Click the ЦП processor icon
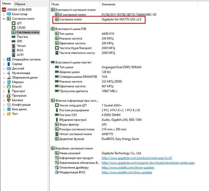209x191 pixels. pyautogui.click(x=14, y=23)
